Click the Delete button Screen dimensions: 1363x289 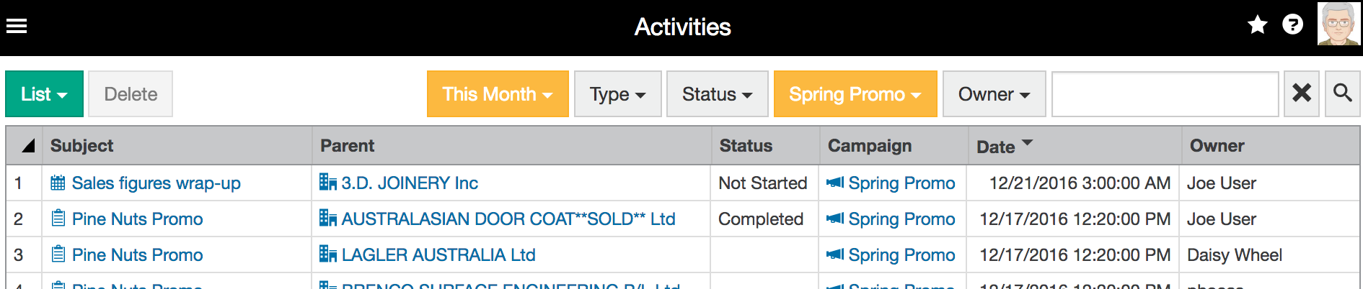click(x=131, y=93)
